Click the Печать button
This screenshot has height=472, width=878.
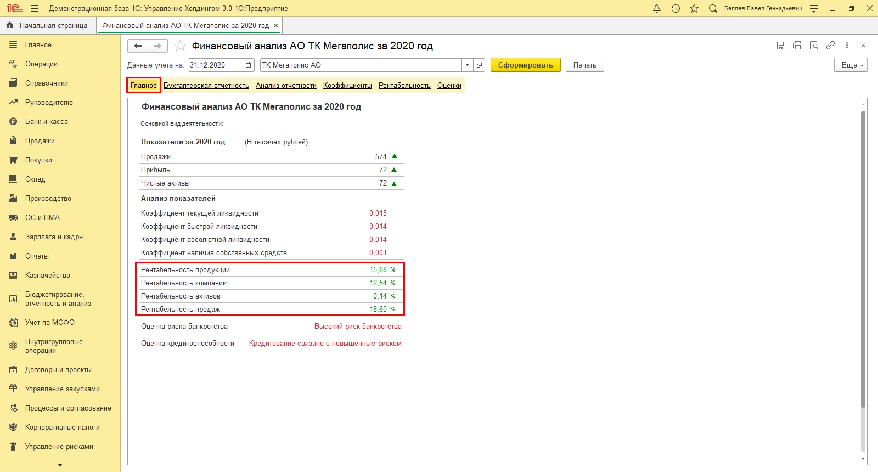[x=585, y=65]
